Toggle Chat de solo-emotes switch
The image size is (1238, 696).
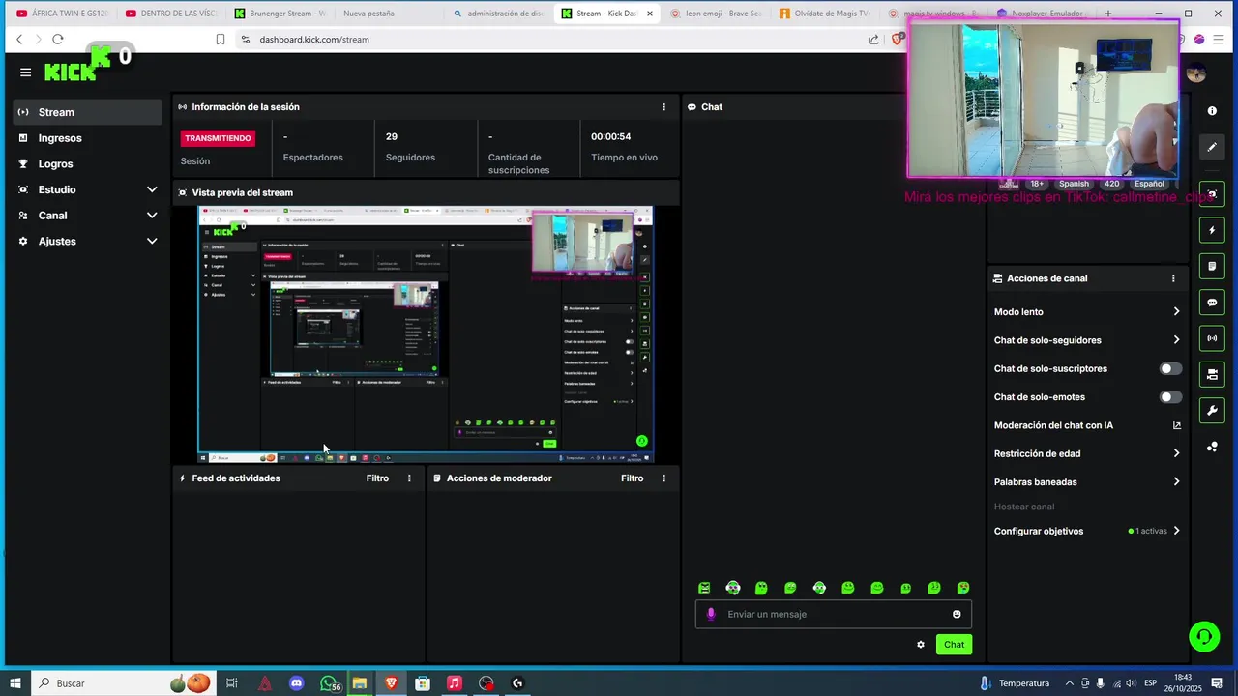[x=1170, y=397]
